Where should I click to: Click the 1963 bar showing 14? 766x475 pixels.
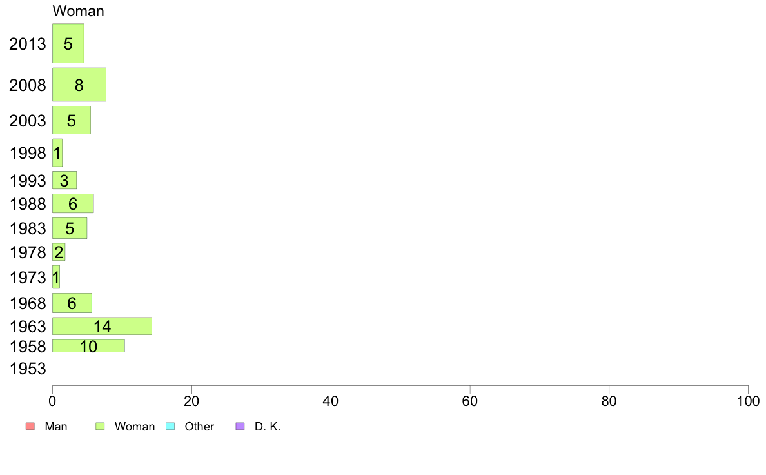tap(102, 327)
